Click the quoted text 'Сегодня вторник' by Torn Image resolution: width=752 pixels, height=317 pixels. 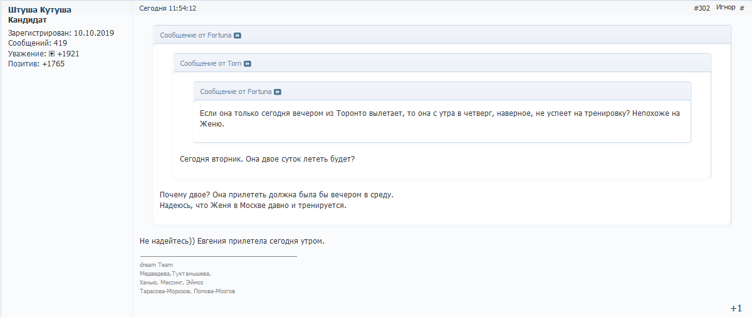267,159
